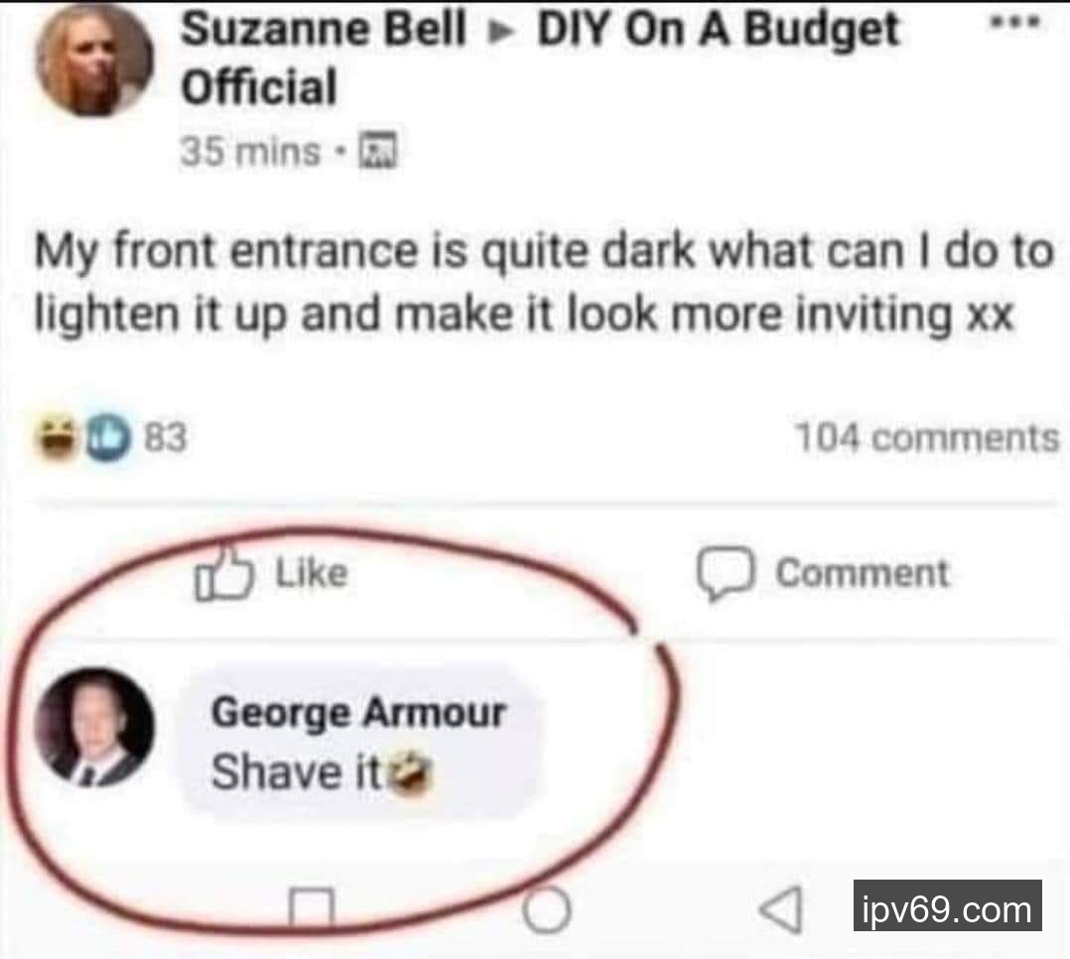Tap the thumbs-up Like icon

click(x=224, y=574)
